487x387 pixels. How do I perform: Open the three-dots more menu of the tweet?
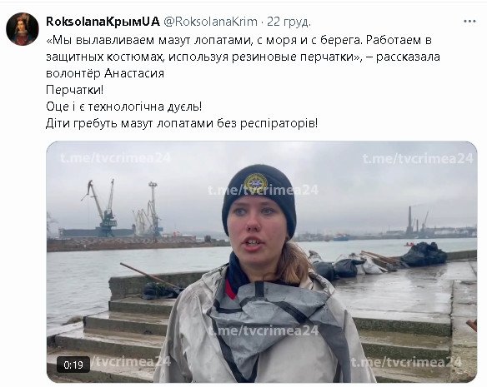tap(469, 22)
